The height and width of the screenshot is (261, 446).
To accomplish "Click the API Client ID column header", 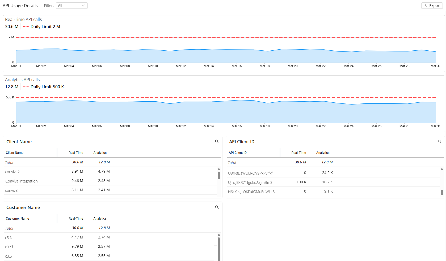I will tap(238, 153).
